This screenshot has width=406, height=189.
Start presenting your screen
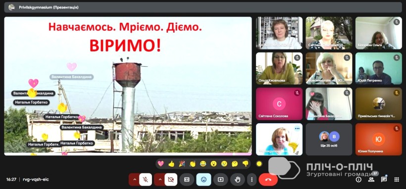(x=221, y=180)
